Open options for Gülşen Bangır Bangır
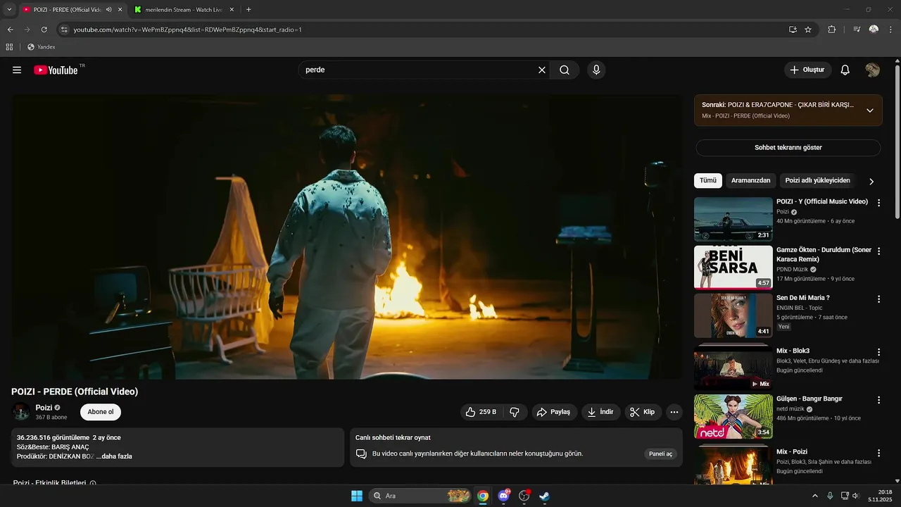901x507 pixels. 878,400
